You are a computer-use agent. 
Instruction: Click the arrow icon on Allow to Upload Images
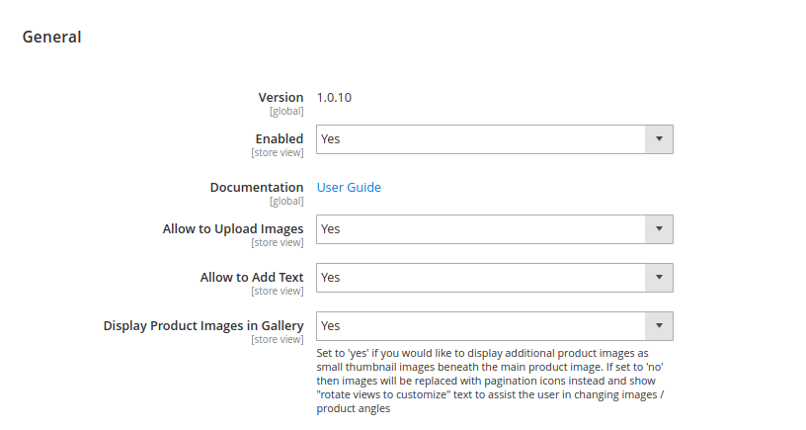coord(659,229)
